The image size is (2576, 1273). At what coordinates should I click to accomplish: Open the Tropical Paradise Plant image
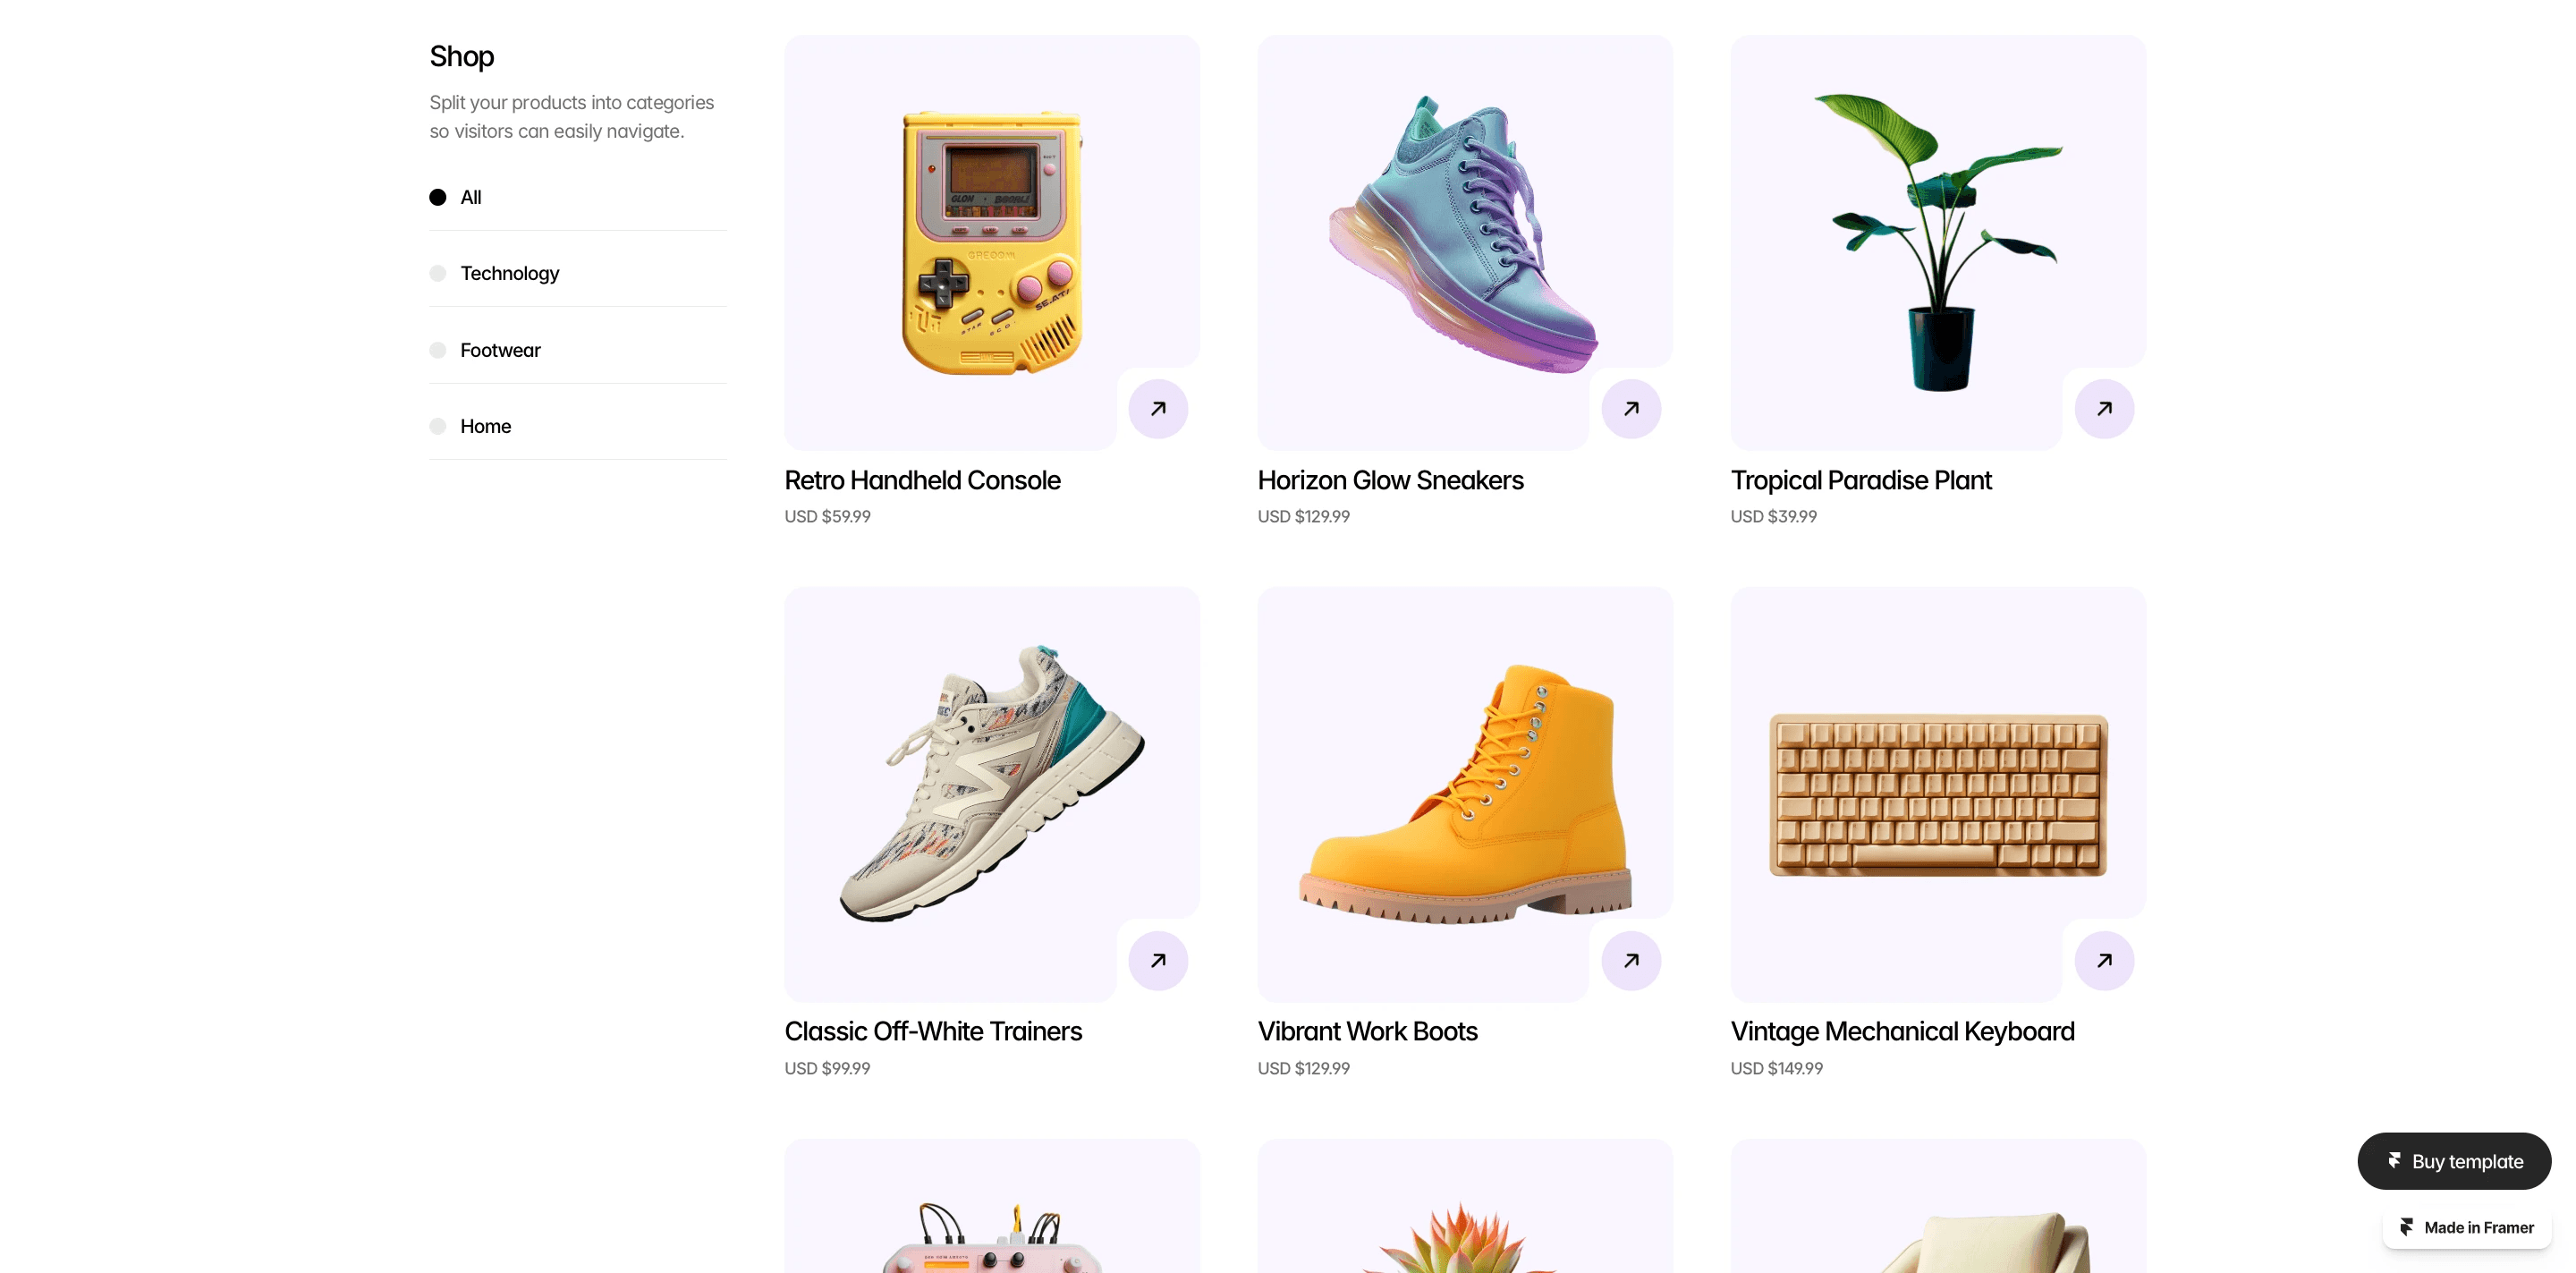coord(1938,242)
